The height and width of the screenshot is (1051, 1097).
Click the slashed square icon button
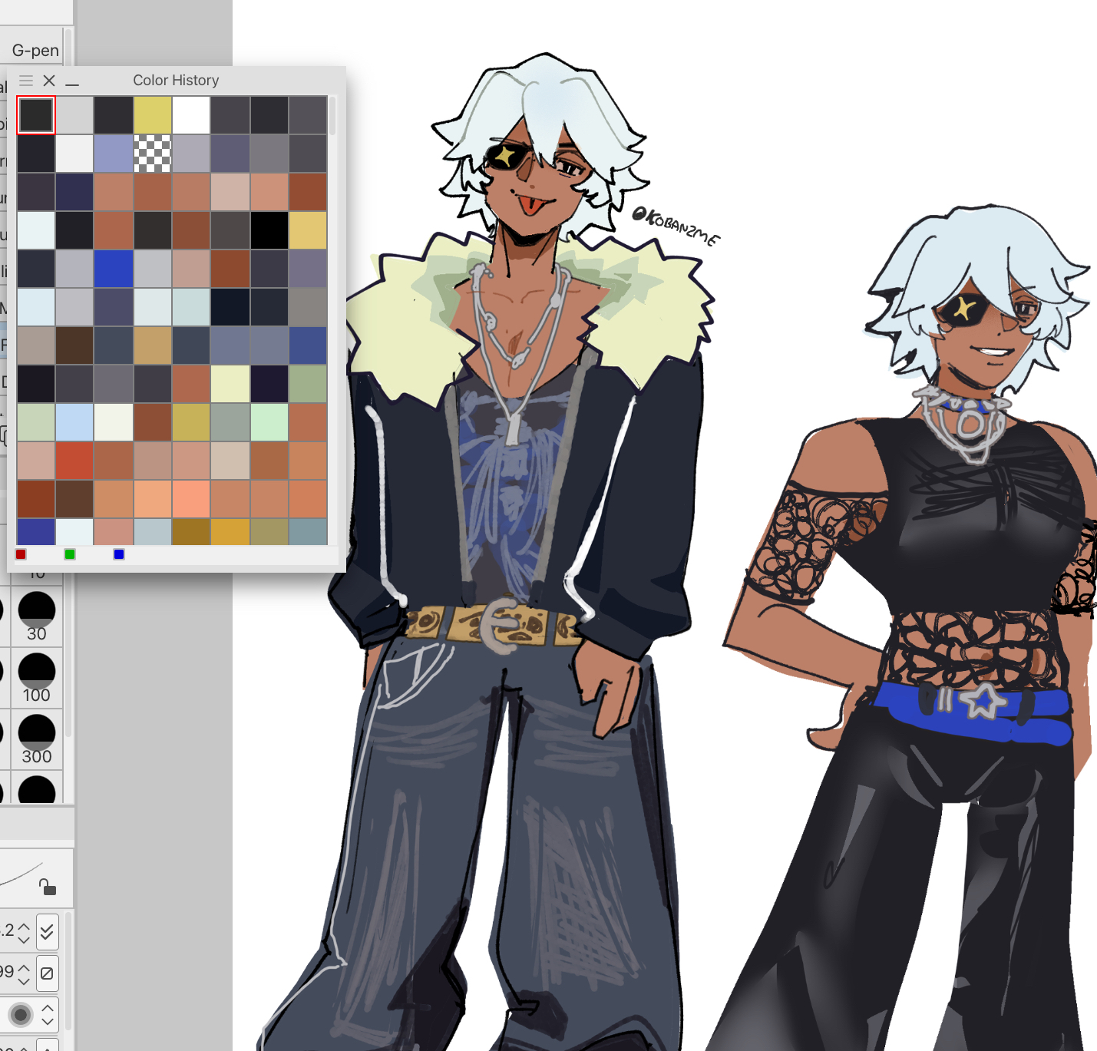(x=47, y=973)
